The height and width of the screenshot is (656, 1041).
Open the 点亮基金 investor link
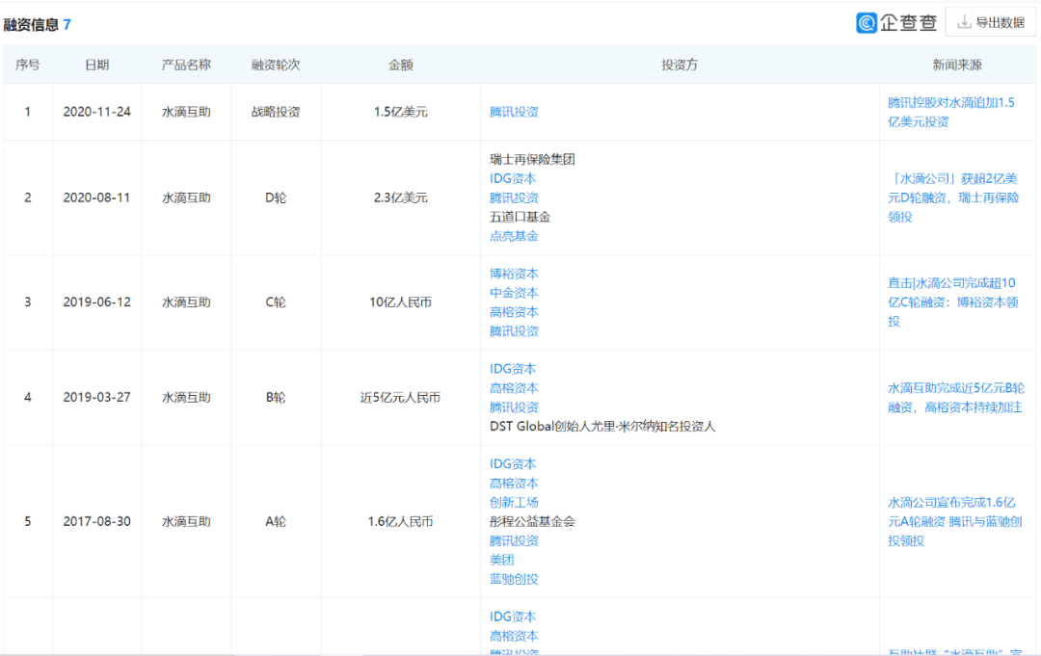pos(514,236)
